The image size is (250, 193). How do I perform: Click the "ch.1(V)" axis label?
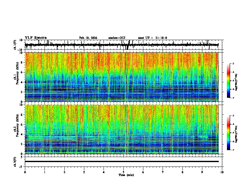pyautogui.click(x=15, y=45)
